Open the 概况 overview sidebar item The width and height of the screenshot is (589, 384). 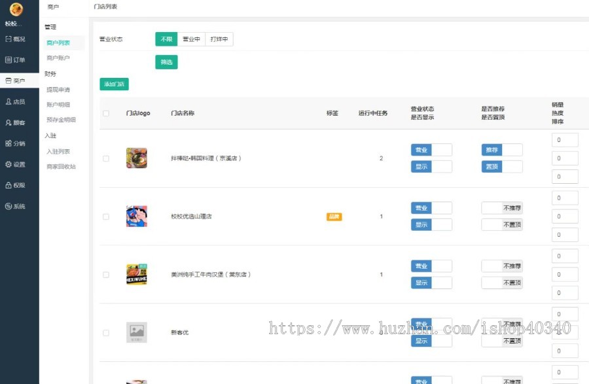pyautogui.click(x=16, y=39)
